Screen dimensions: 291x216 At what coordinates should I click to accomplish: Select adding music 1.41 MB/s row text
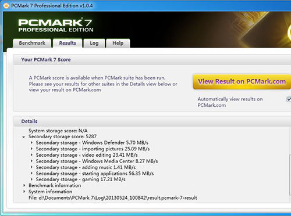(86, 167)
